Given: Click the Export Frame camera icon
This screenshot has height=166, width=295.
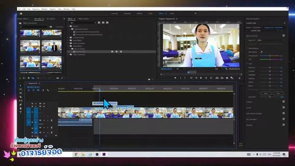Looking at the screenshot, I should 227,78.
